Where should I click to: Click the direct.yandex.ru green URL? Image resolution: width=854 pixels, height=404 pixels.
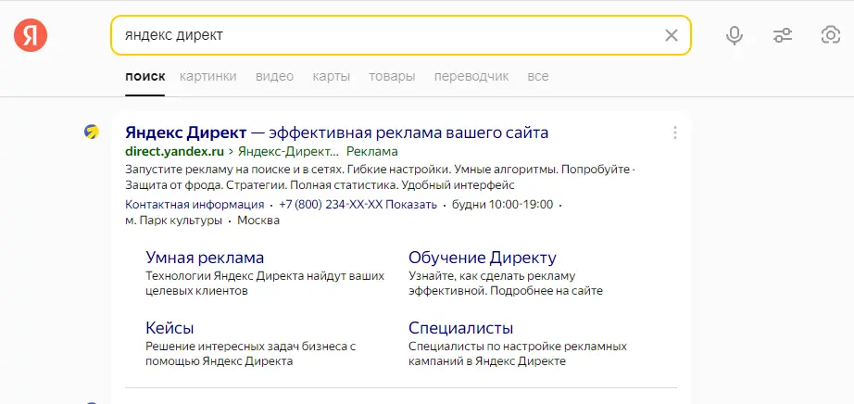(x=174, y=151)
